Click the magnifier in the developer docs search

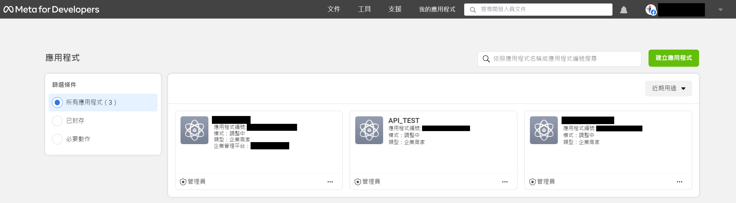(473, 10)
